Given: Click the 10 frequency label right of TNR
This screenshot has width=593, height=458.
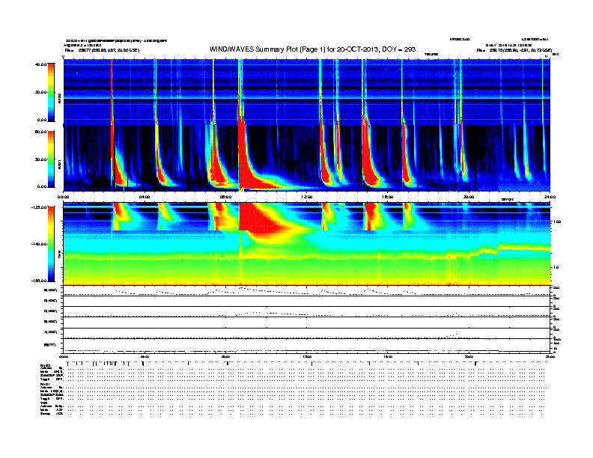Looking at the screenshot, I should click(x=556, y=268).
